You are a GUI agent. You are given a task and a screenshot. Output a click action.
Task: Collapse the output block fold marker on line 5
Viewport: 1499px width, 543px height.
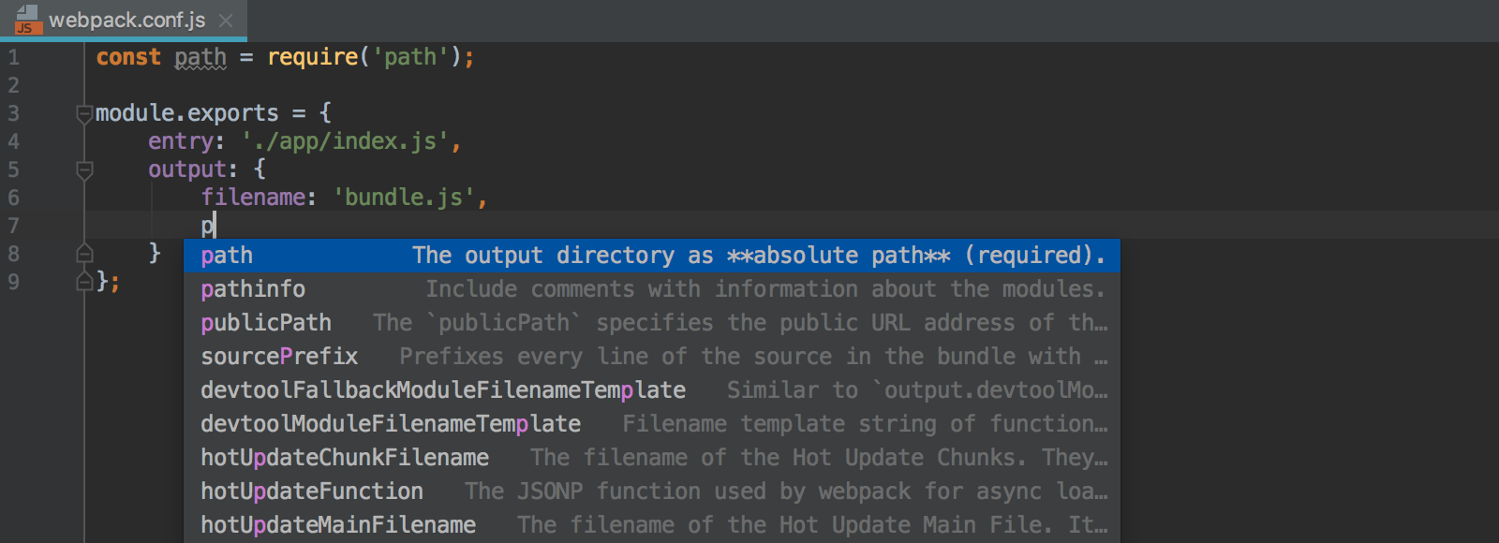point(84,170)
